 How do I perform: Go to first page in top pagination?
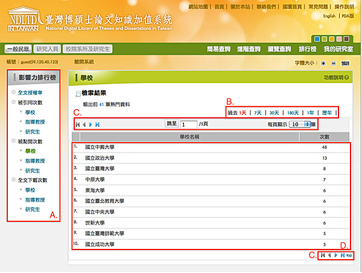pos(77,124)
